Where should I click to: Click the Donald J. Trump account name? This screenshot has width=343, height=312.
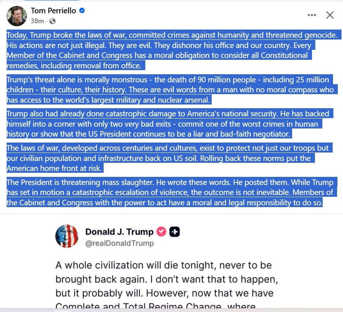pos(119,232)
